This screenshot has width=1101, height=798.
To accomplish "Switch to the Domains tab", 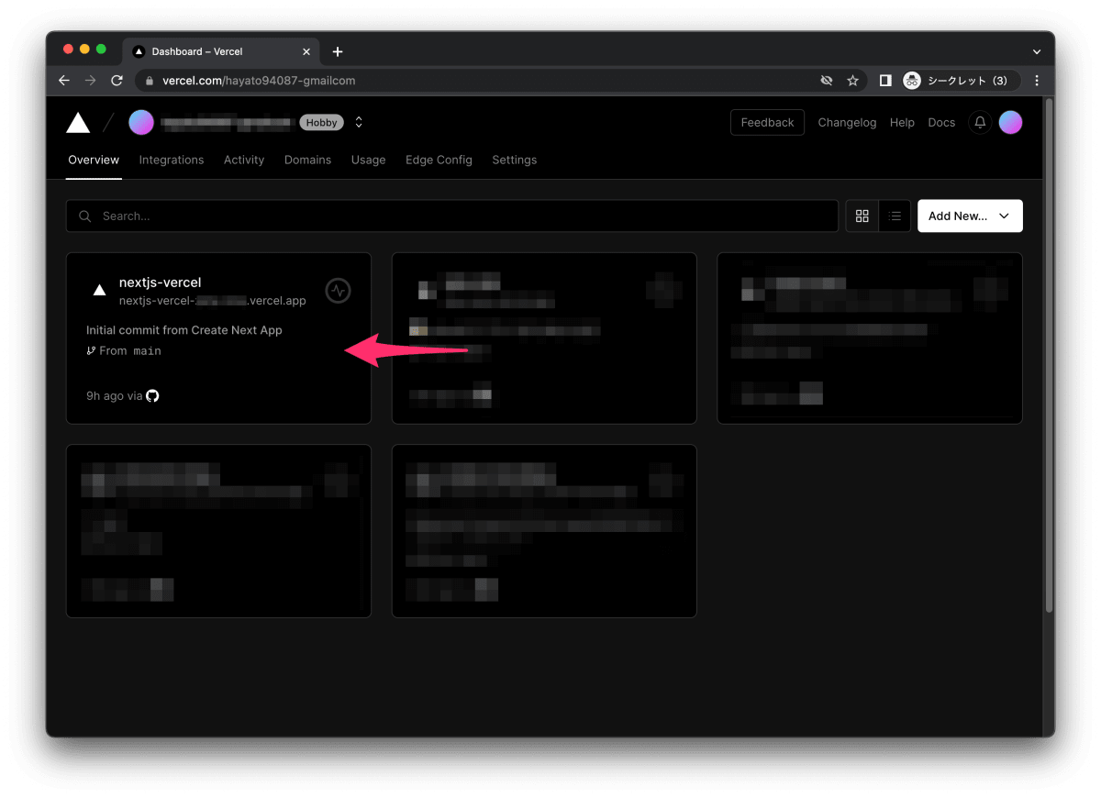I will pos(307,160).
